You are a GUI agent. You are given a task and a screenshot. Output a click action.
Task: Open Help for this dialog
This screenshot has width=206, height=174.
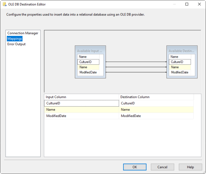point(190,167)
